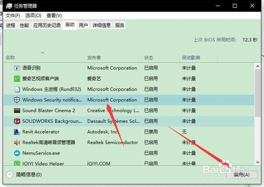Open the 文件(F) menu
The width and height of the screenshot is (264, 187).
click(x=13, y=15)
